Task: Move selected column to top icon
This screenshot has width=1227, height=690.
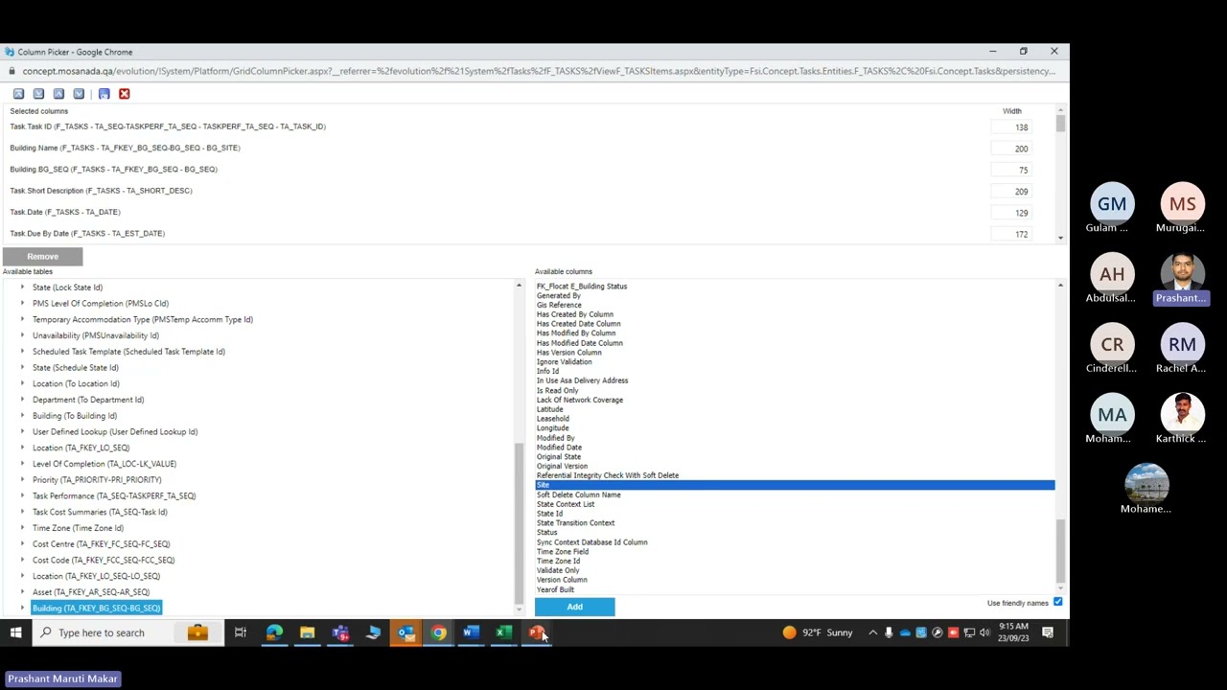Action: pos(18,94)
